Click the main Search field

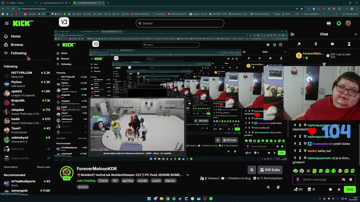pyautogui.click(x=180, y=23)
